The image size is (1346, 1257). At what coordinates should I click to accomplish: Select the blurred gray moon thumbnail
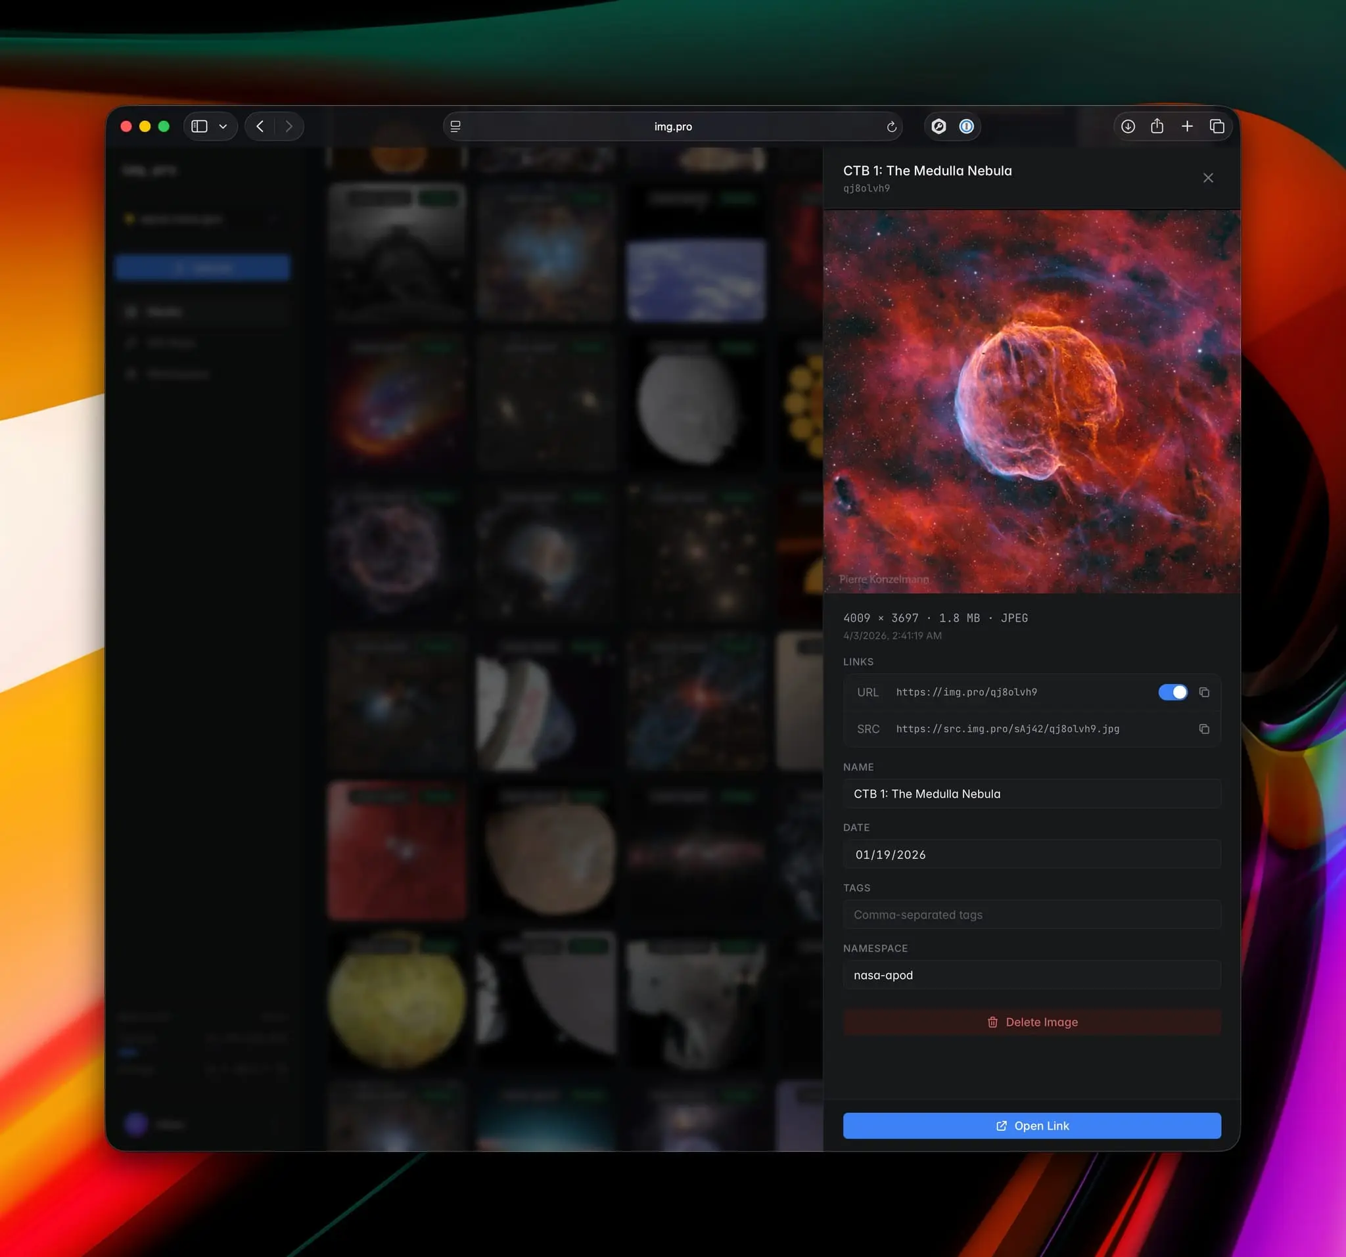[696, 402]
